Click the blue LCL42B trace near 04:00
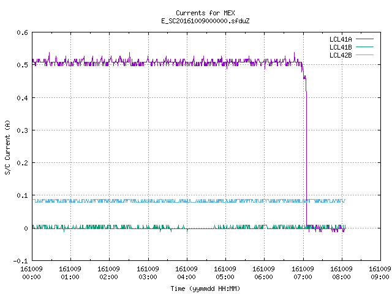 (x=187, y=201)
